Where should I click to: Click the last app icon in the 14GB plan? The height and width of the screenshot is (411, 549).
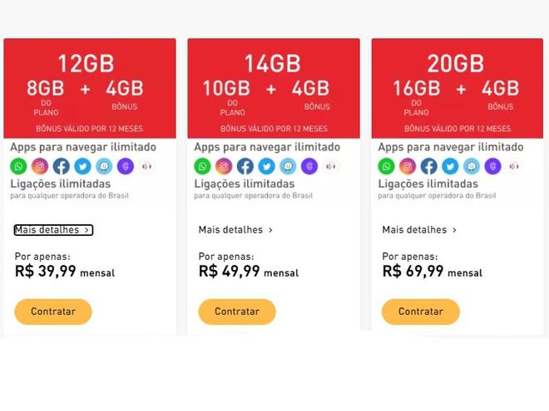point(330,166)
